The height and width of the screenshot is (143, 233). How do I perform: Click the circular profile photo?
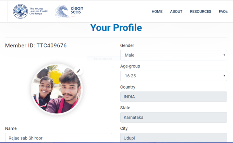[x=57, y=89]
